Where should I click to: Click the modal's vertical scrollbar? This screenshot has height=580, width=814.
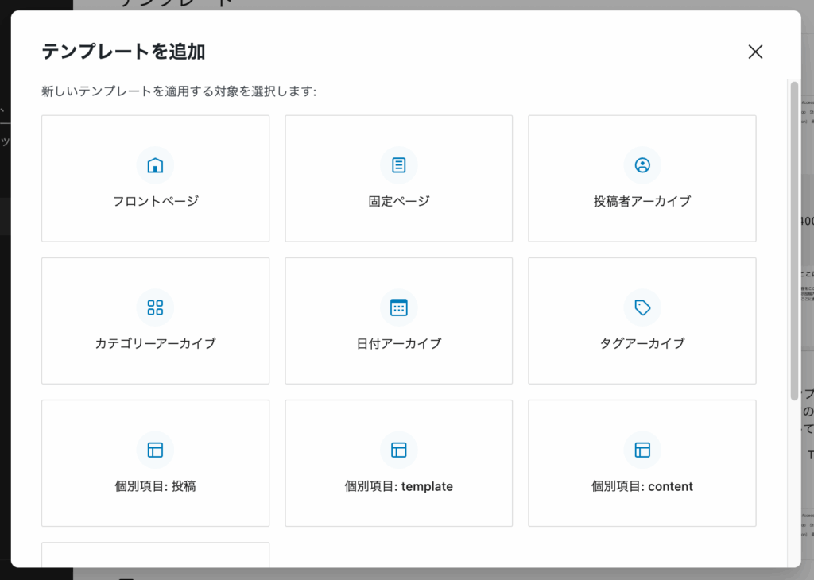pyautogui.click(x=794, y=238)
